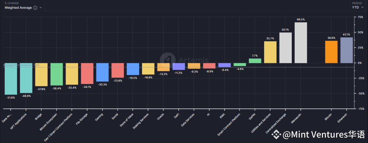Select the Weighted Average label
The height and width of the screenshot is (143, 368).
[x=18, y=8]
